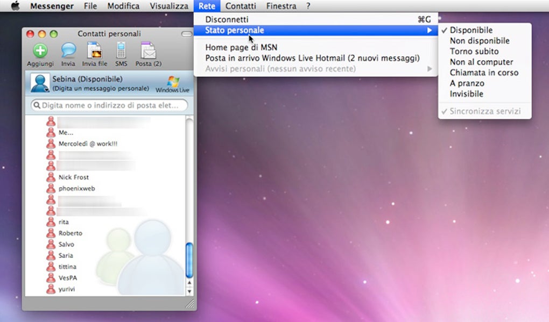Click the buddy icon next to Salvo
Image resolution: width=549 pixels, height=322 pixels.
(x=51, y=244)
